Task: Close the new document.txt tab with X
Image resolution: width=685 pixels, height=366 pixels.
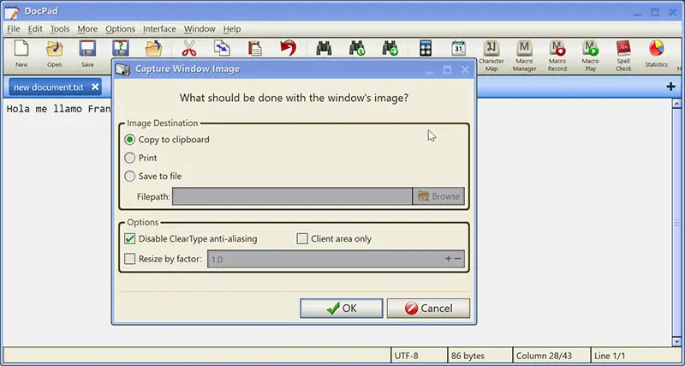Action: (x=95, y=87)
